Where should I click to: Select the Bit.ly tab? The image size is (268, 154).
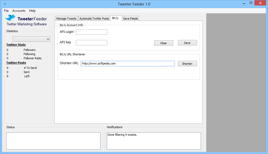coord(115,18)
